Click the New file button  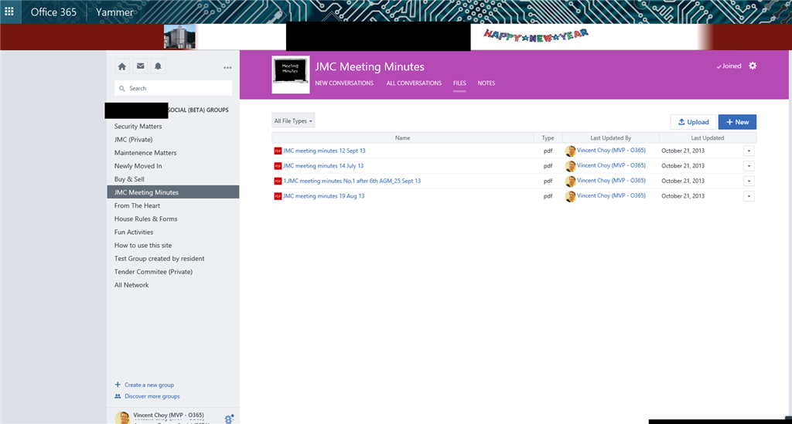pyautogui.click(x=737, y=122)
